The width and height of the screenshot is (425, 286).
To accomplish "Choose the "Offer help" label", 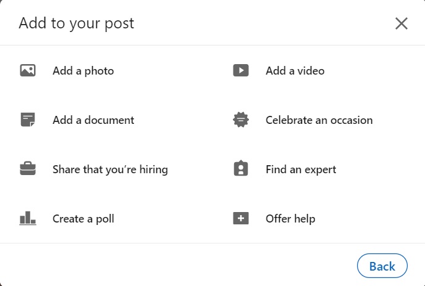I will 290,219.
